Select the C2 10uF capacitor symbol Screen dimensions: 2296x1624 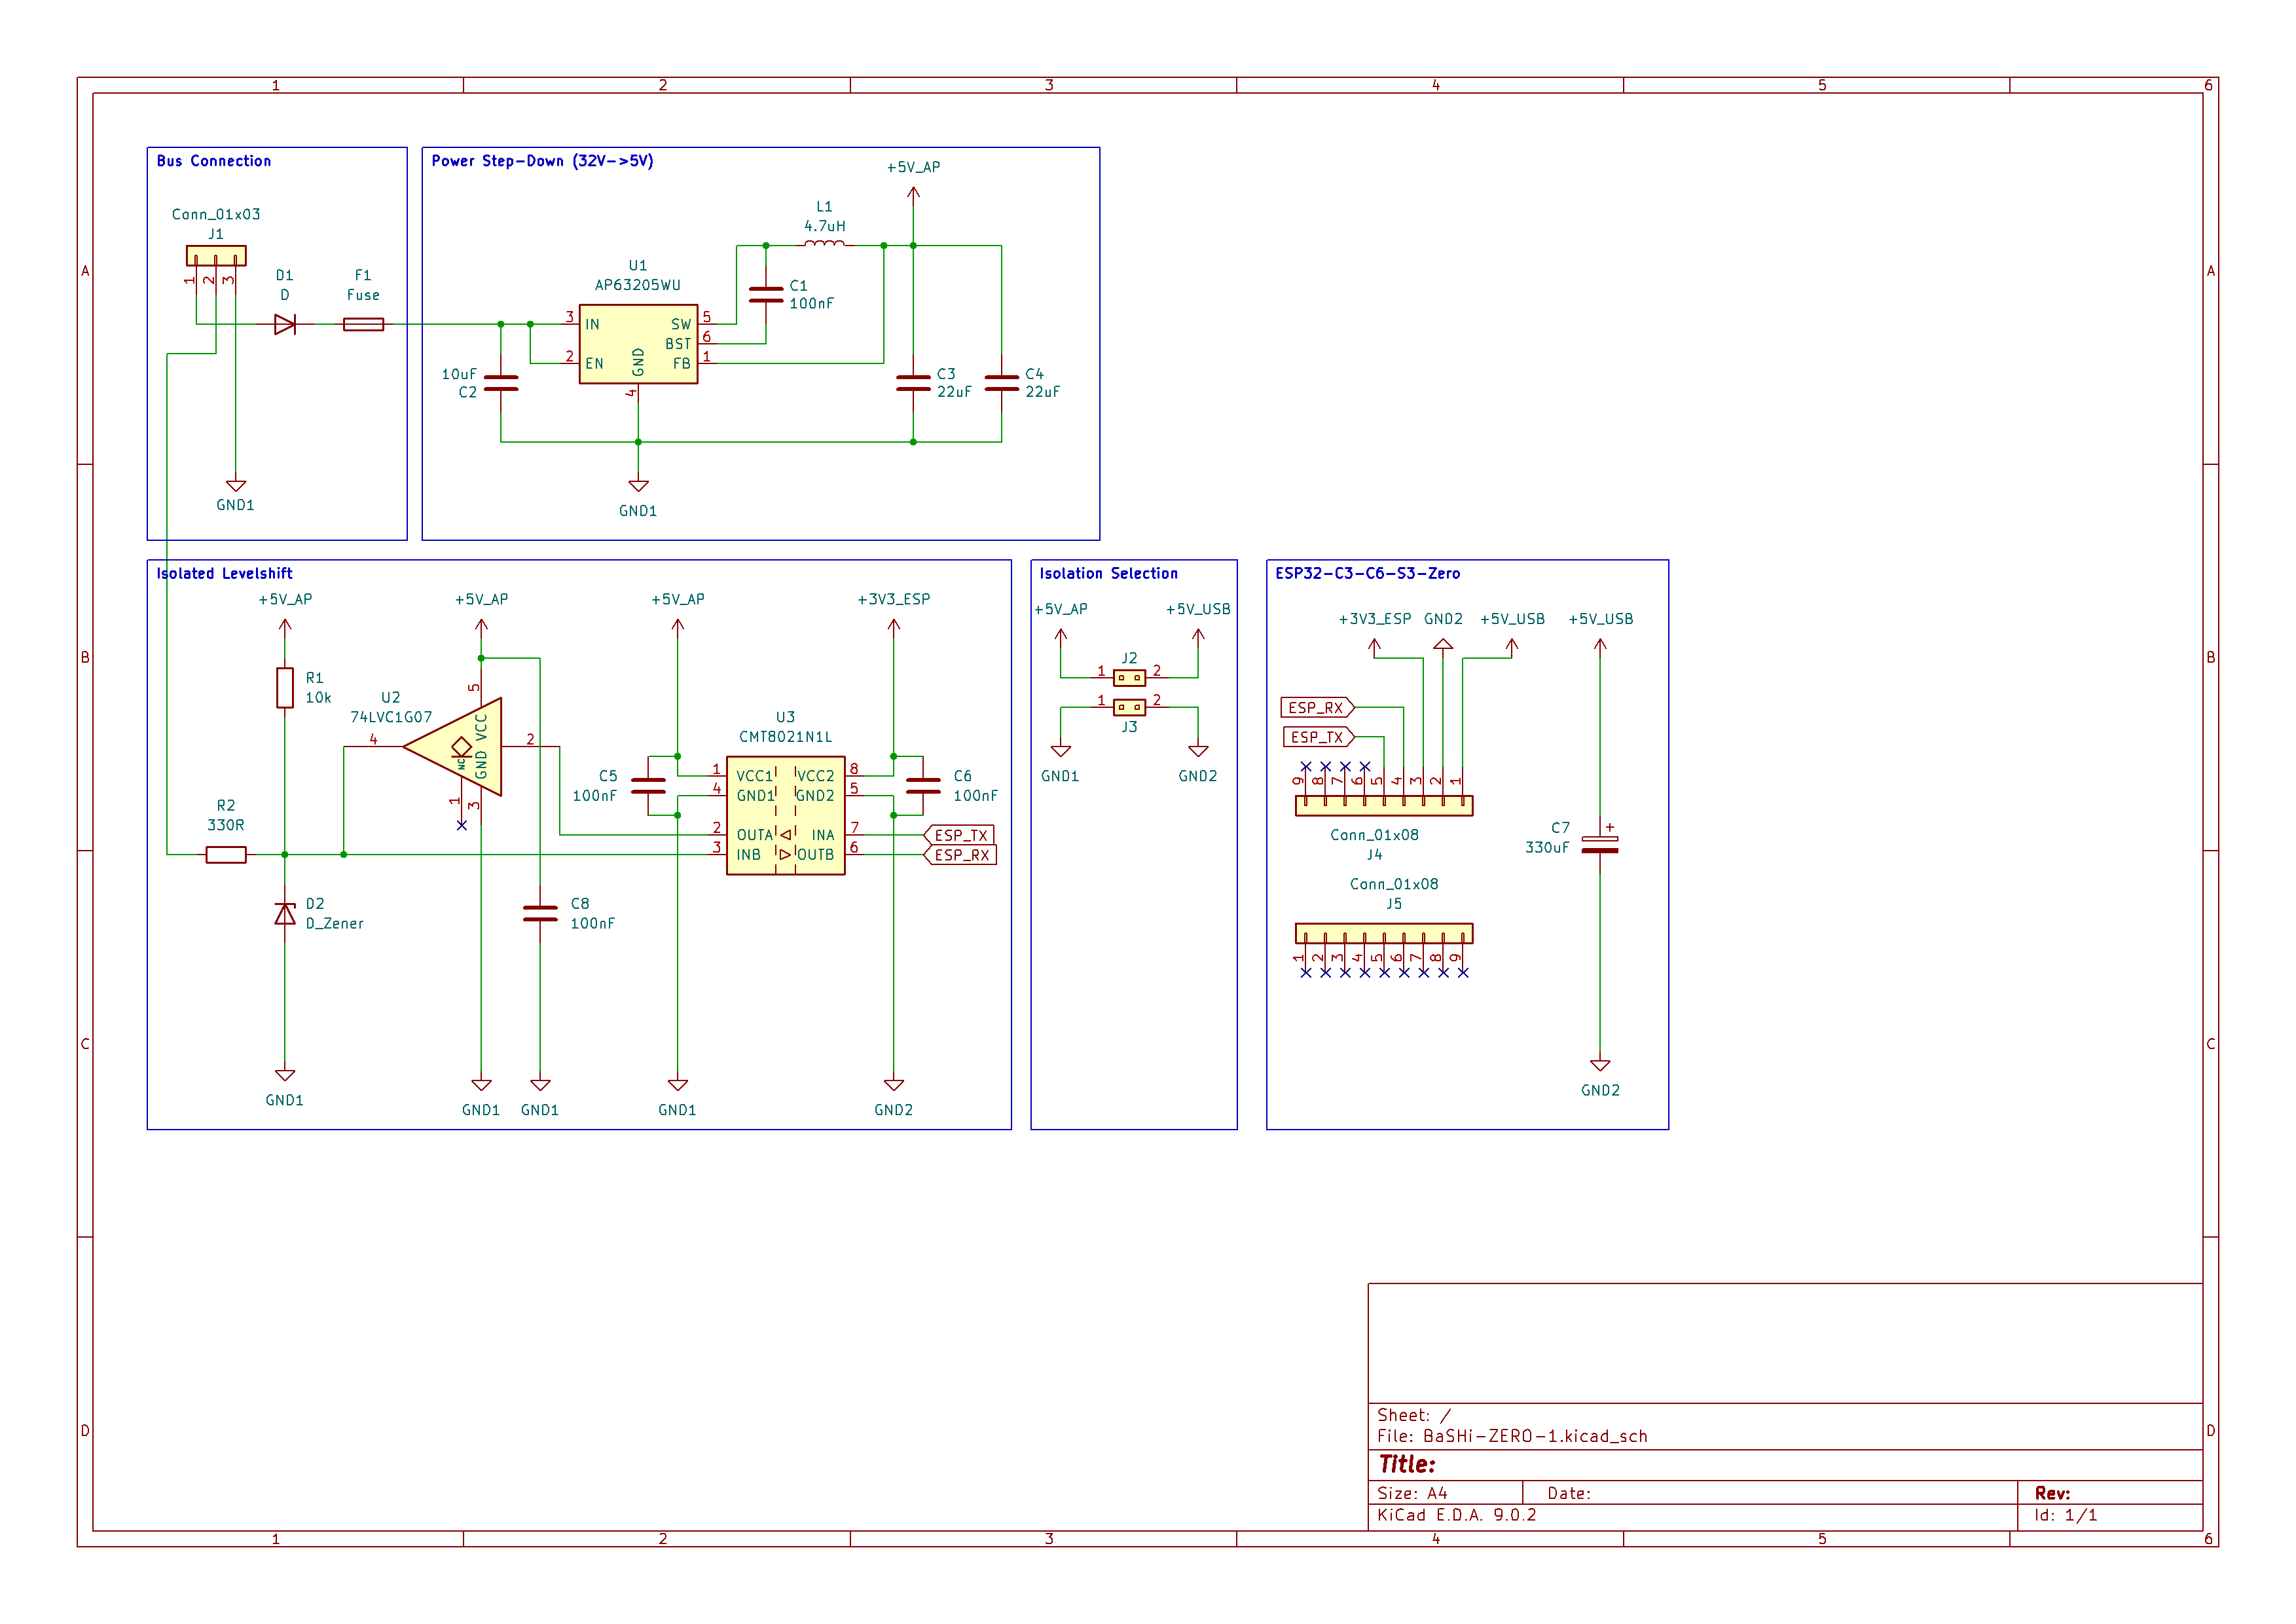coord(501,383)
